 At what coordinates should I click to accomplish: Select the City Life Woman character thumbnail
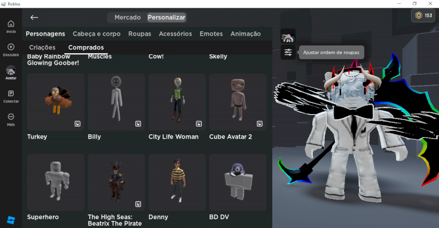pyautogui.click(x=177, y=102)
